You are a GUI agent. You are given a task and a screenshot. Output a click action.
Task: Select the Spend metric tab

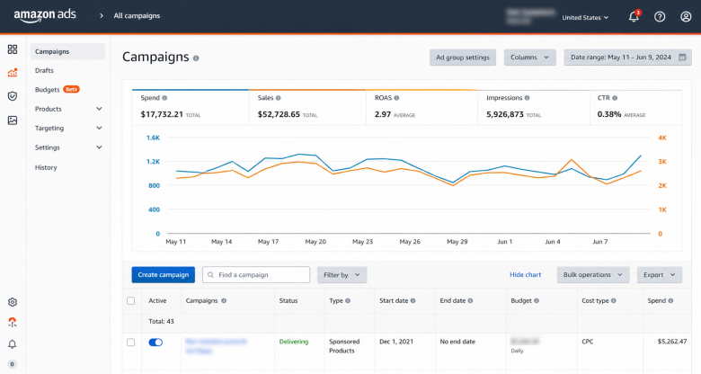pyautogui.click(x=191, y=107)
